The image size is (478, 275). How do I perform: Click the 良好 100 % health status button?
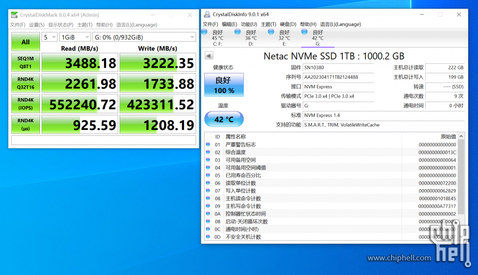[224, 85]
